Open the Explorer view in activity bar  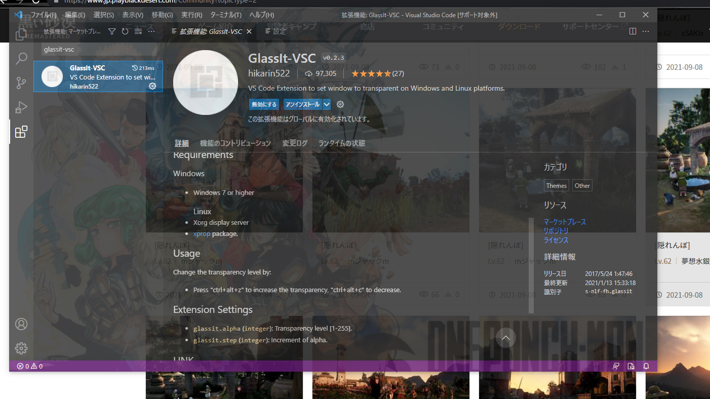tap(21, 34)
